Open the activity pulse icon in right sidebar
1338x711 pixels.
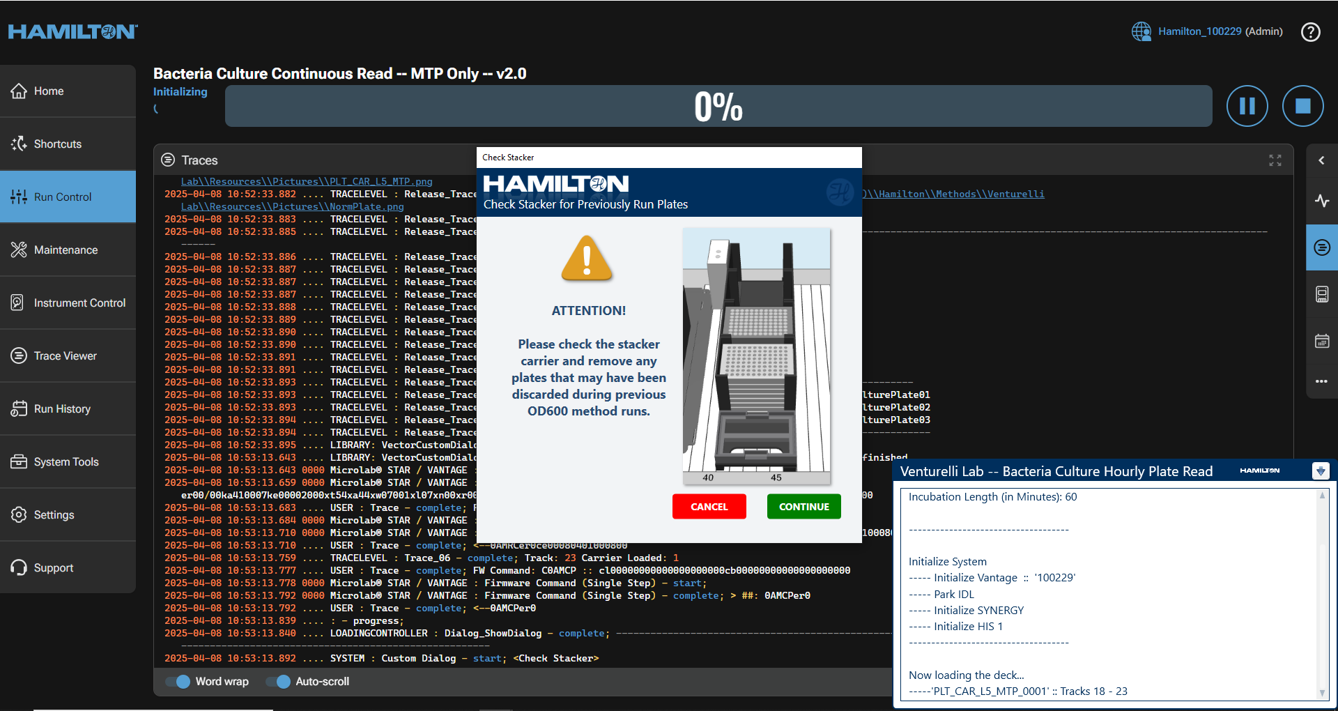[1321, 201]
